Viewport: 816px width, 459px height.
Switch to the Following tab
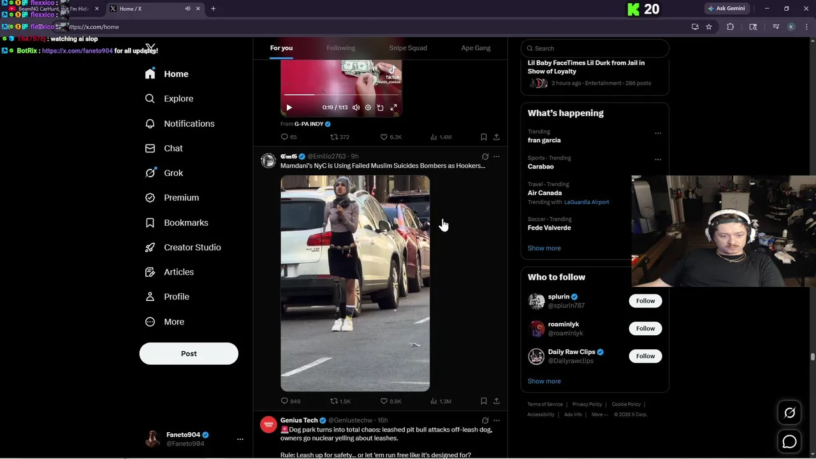341,48
